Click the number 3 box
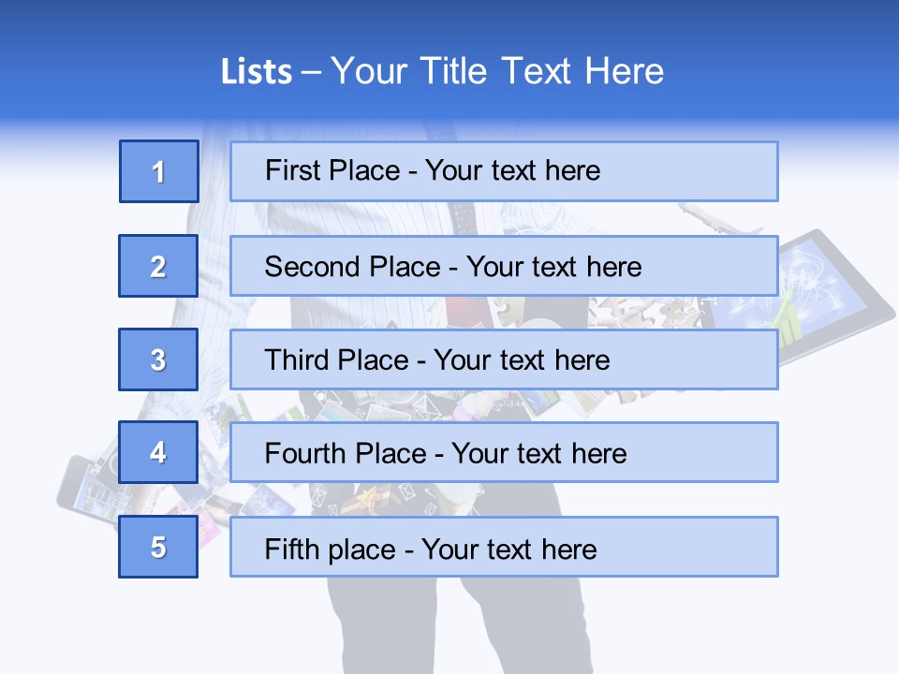Screen dimensions: 899x674 coord(158,359)
